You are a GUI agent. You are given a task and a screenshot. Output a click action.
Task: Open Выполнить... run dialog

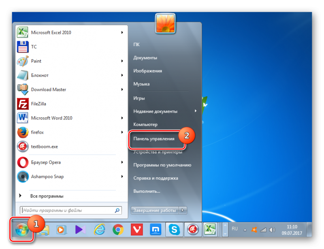[x=147, y=192]
